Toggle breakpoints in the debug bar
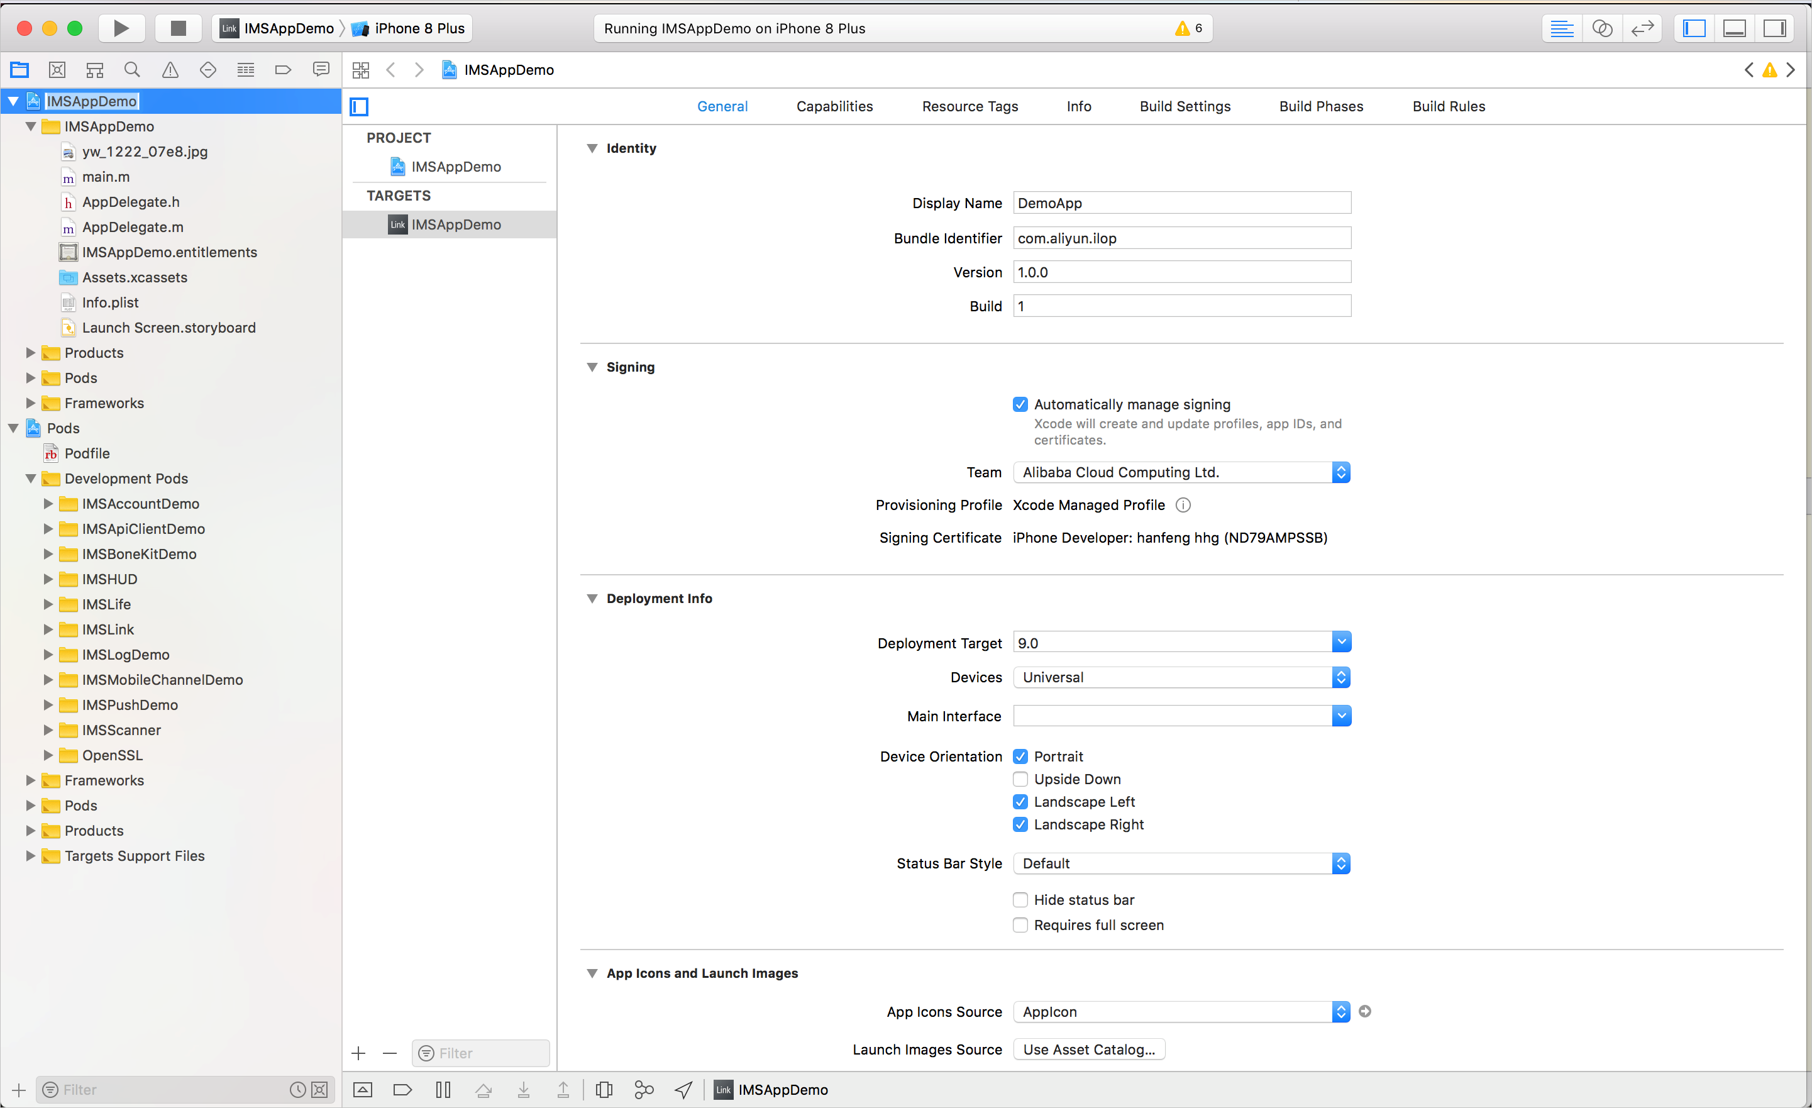This screenshot has height=1108, width=1812. point(402,1090)
